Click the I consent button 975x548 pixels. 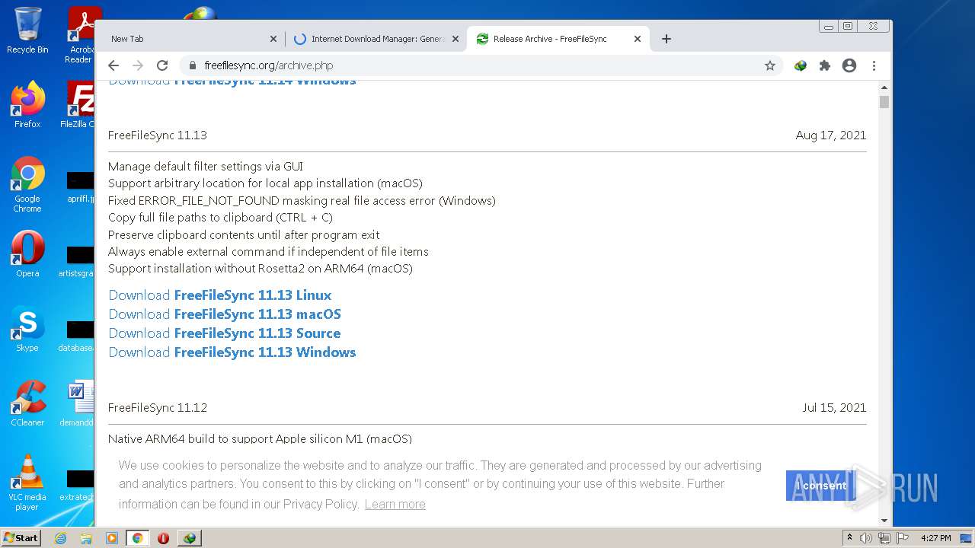pyautogui.click(x=821, y=486)
